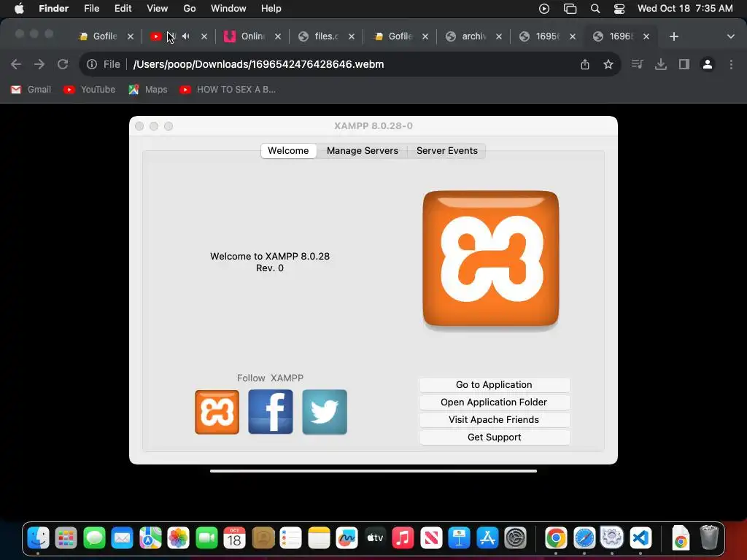
Task: Open the Edit menu
Action: [x=123, y=9]
